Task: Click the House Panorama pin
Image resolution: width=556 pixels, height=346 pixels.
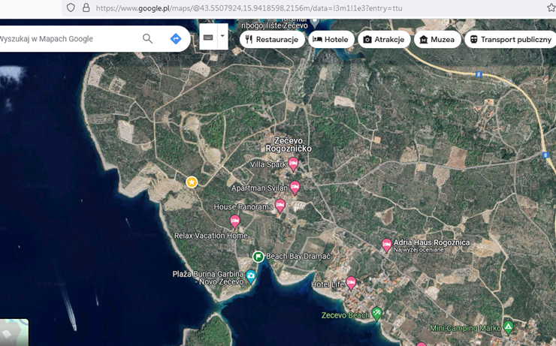Action: 280,205
